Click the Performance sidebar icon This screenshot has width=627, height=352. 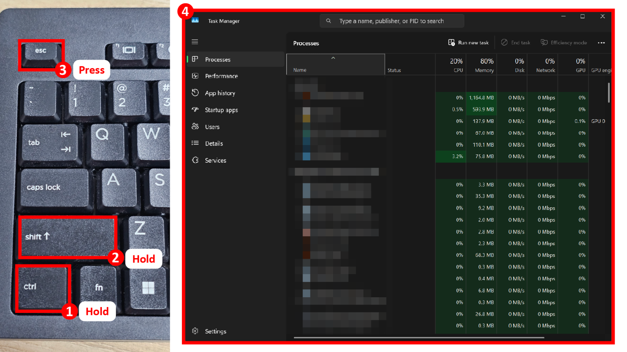tap(195, 76)
